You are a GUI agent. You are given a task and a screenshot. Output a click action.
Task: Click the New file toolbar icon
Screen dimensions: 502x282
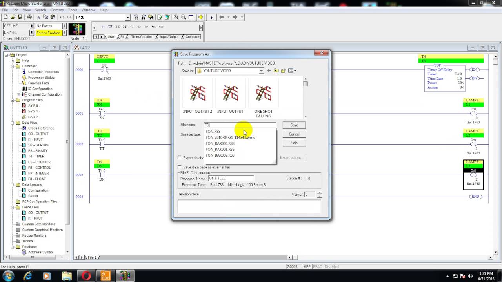click(x=6, y=17)
